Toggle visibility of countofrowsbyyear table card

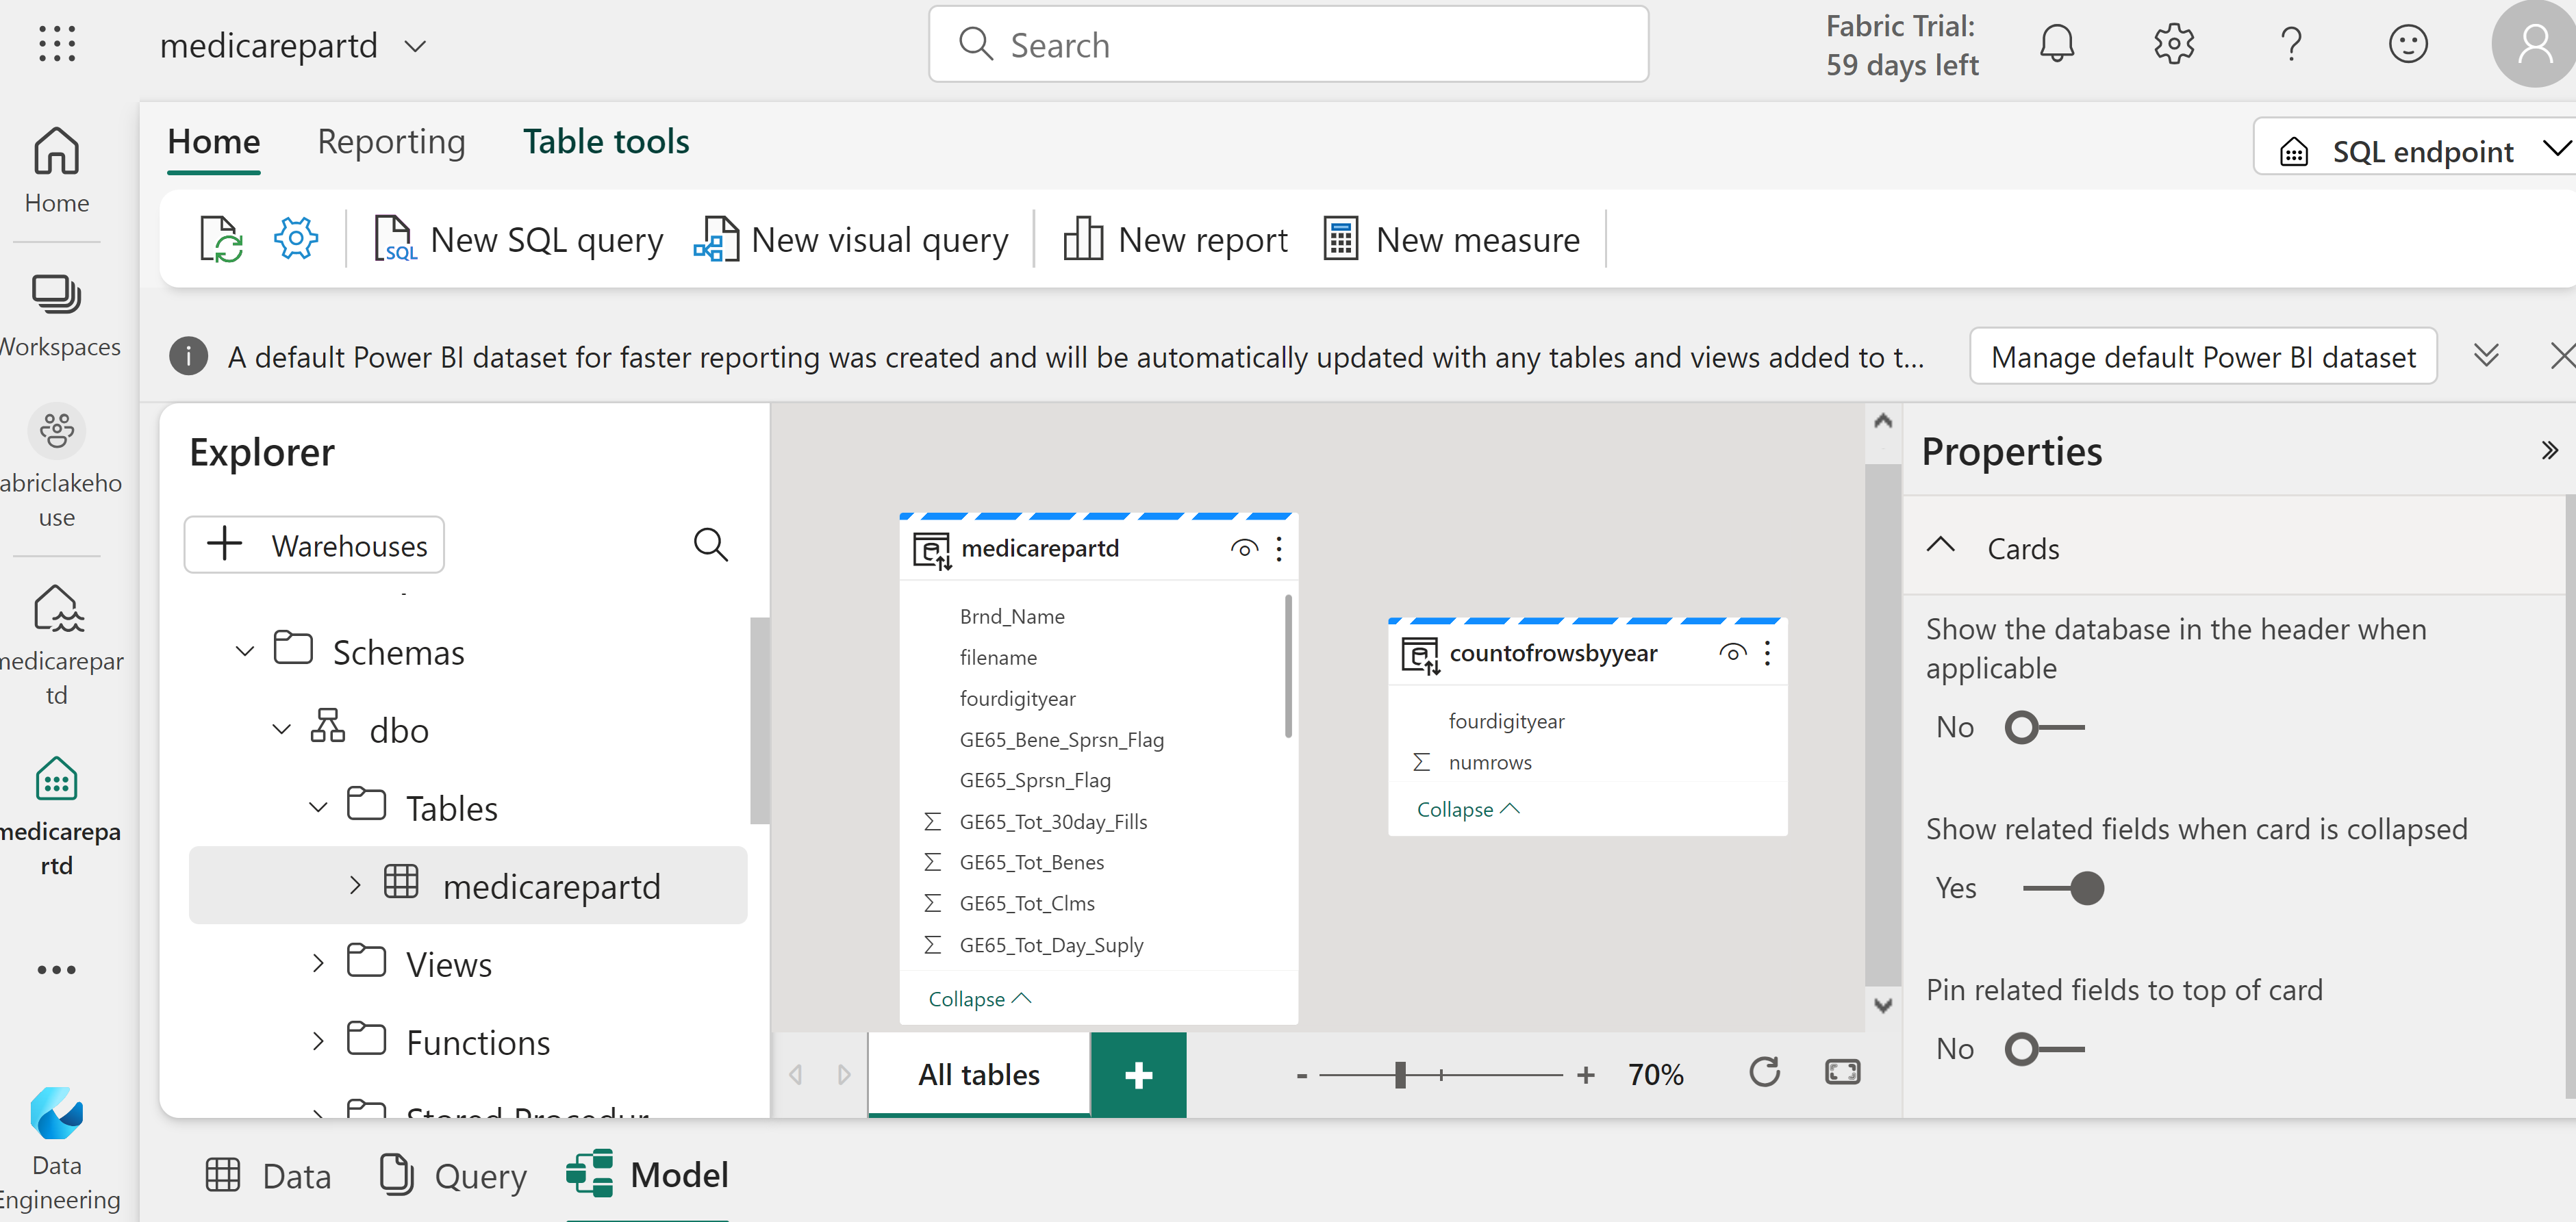(1733, 654)
